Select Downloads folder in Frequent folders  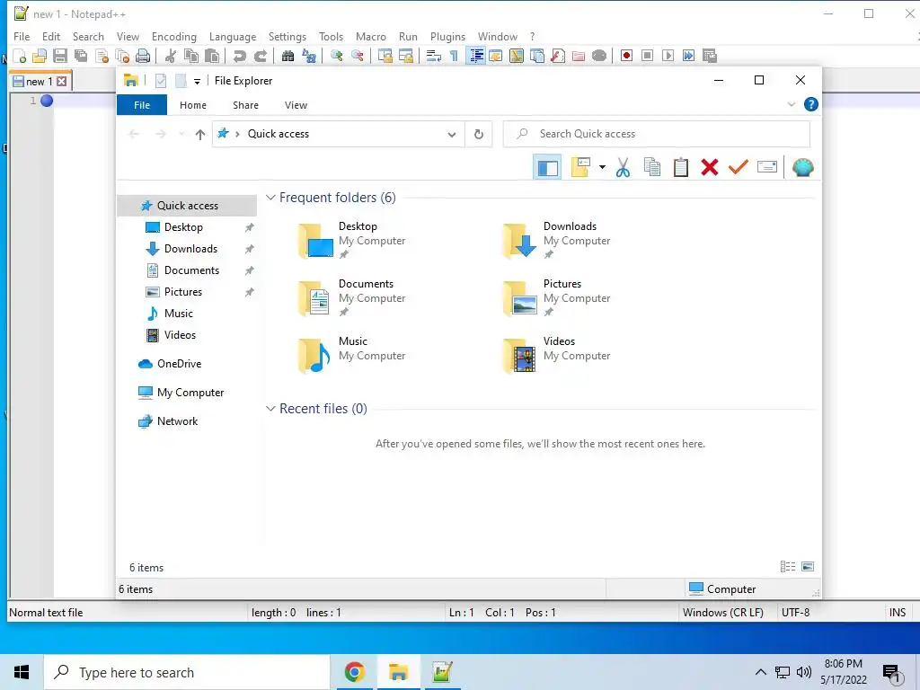pos(556,241)
